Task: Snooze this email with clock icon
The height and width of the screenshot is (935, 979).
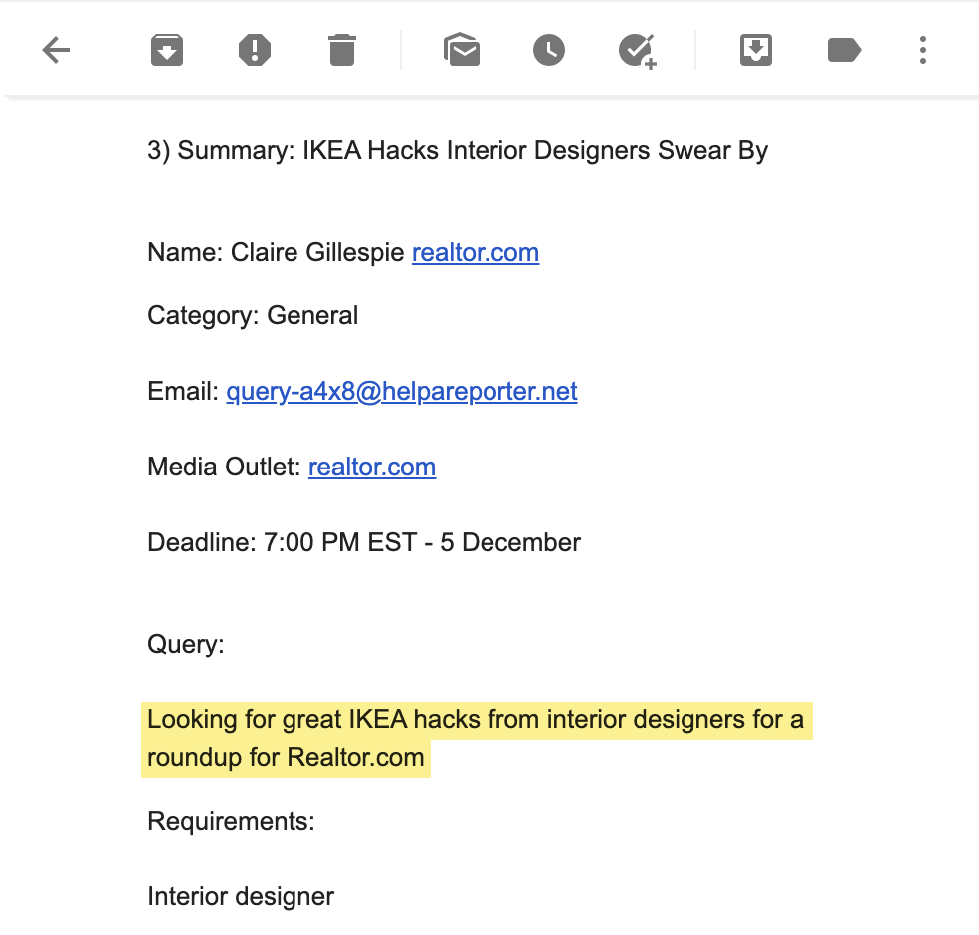Action: coord(549,50)
